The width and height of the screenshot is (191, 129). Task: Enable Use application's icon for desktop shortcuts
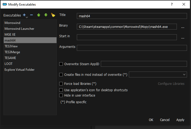click(61, 90)
